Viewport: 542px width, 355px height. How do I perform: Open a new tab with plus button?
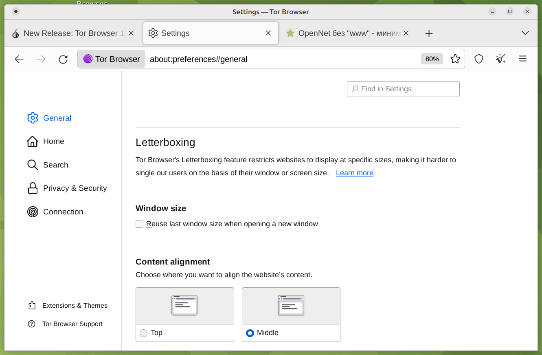(x=429, y=33)
